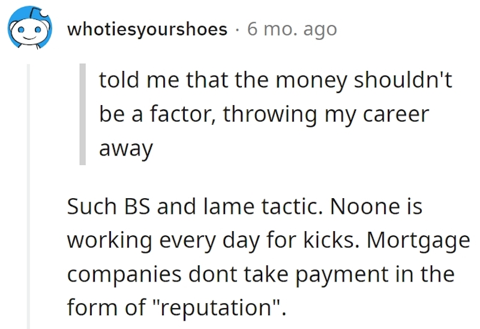Select the gray quote block bar
This screenshot has height=329, width=480.
pos(83,114)
